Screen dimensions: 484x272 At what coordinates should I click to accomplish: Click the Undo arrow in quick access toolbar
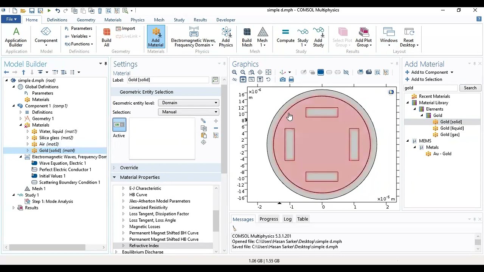[57, 11]
